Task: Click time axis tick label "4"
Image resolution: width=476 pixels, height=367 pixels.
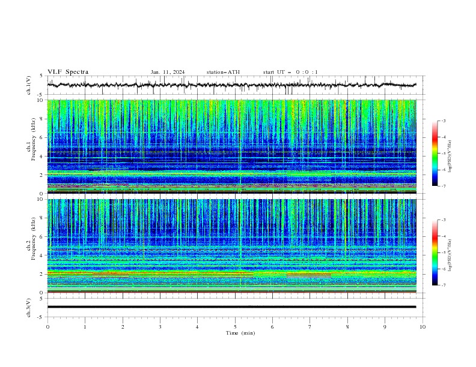Action: (197, 327)
